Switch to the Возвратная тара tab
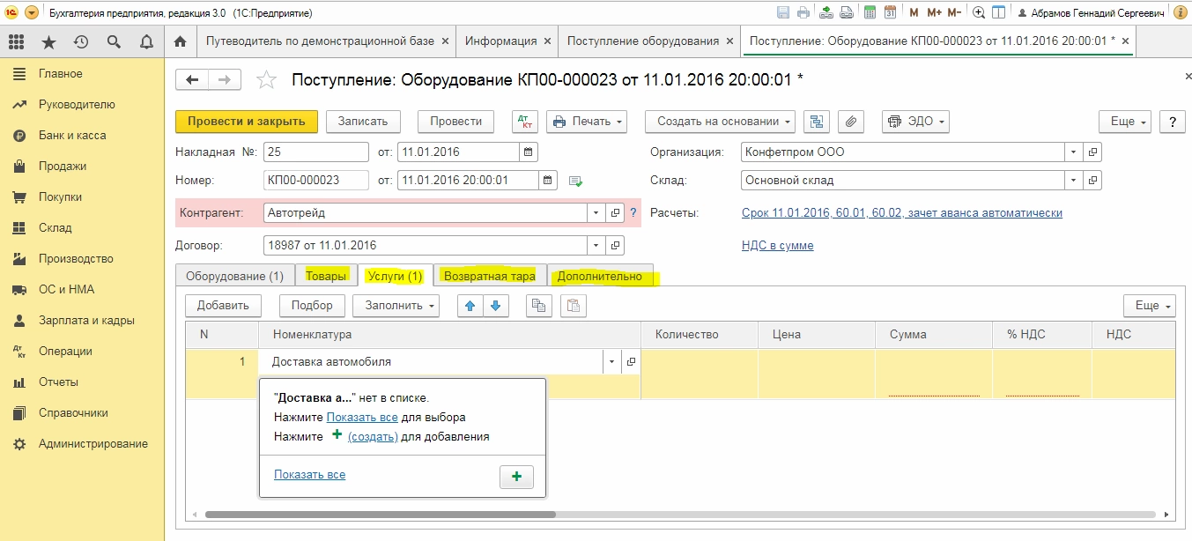This screenshot has height=541, width=1192. [x=489, y=276]
